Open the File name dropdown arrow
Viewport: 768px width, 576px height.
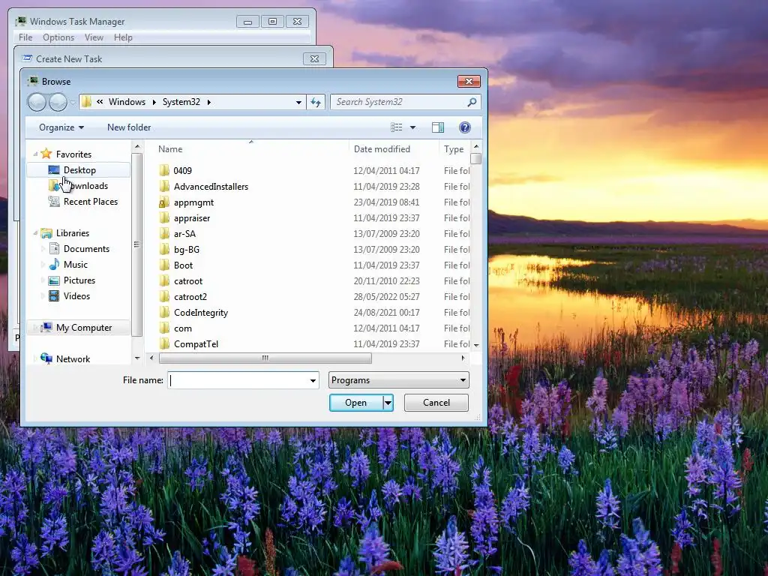[x=313, y=380]
